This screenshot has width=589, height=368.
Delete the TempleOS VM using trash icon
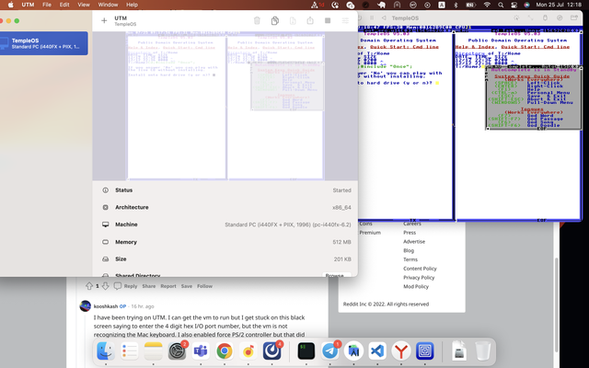257,20
